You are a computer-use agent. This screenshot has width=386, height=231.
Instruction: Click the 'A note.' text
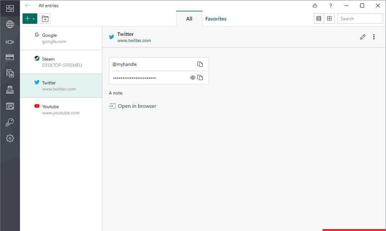click(x=116, y=93)
